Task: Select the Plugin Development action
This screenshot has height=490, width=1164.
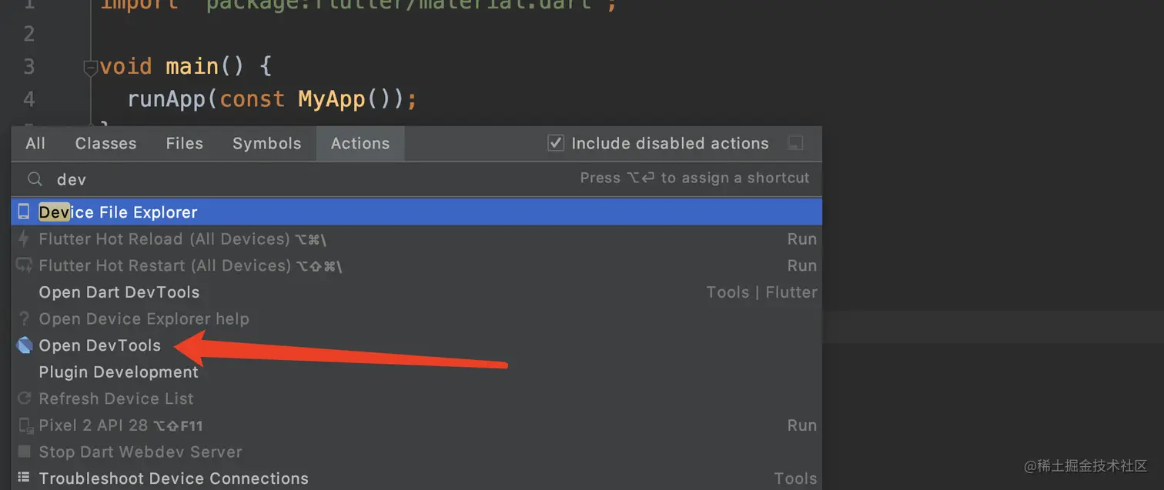Action: tap(119, 372)
